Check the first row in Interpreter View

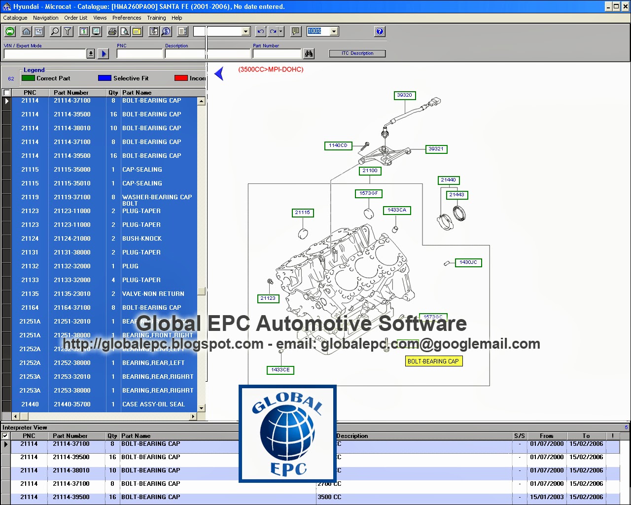coord(5,444)
